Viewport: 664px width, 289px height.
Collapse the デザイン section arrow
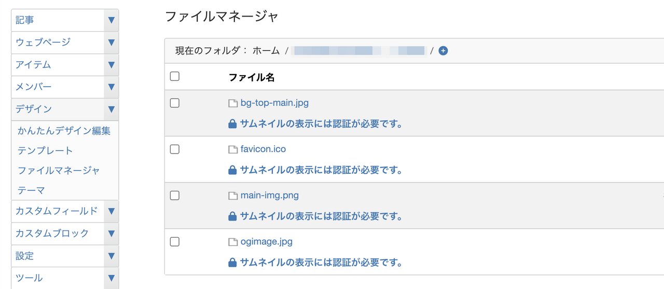click(111, 109)
